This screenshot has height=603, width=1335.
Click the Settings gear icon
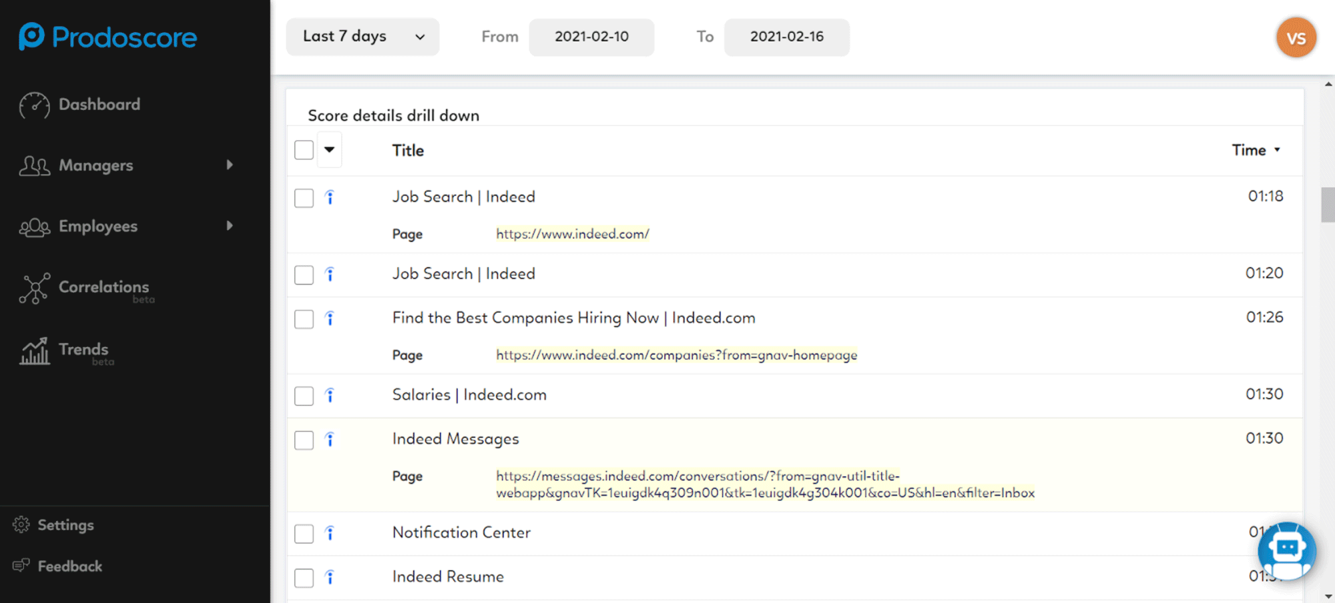[21, 525]
